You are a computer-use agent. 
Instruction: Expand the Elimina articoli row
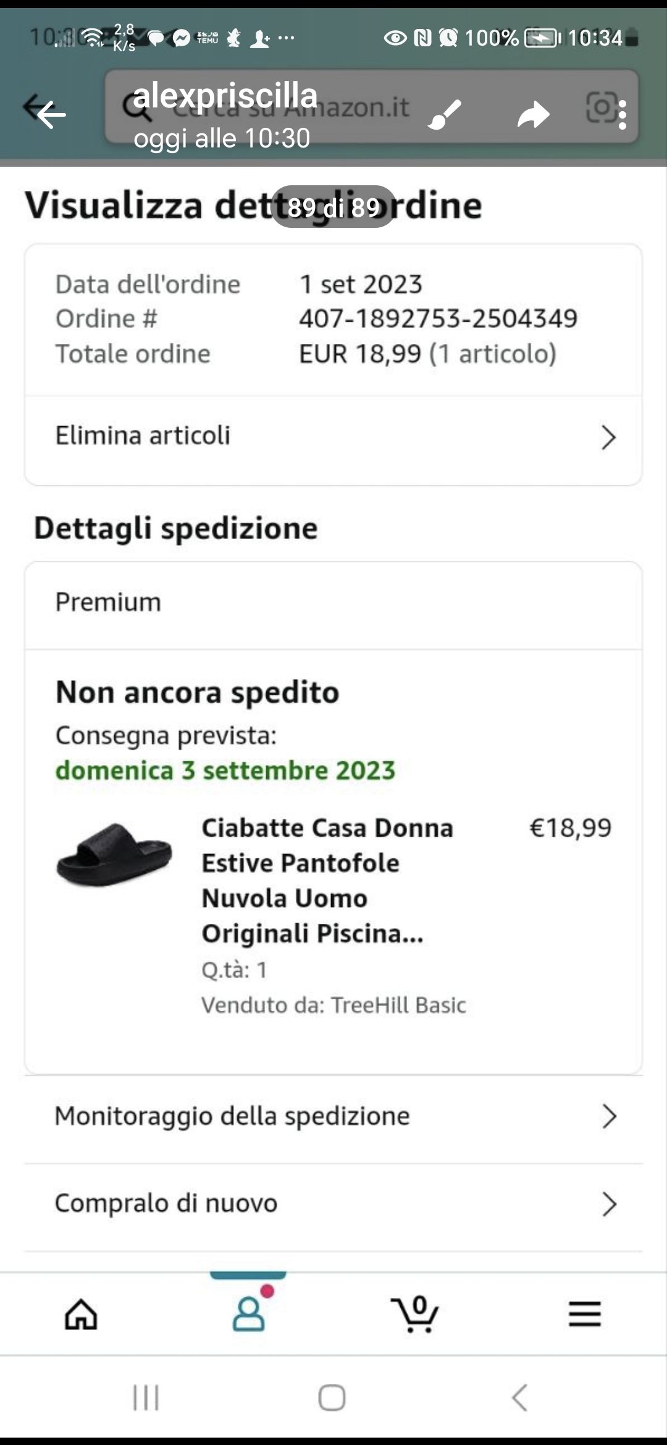(608, 437)
